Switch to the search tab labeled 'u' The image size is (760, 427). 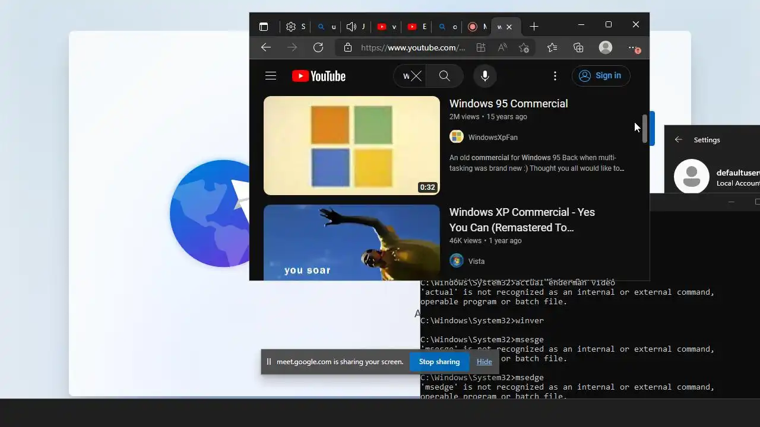(325, 27)
